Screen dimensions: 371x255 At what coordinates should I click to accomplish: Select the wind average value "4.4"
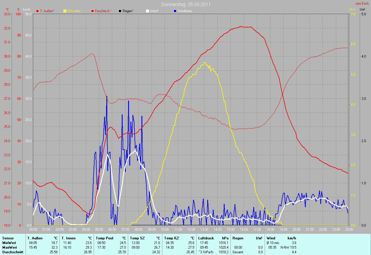[294, 252]
